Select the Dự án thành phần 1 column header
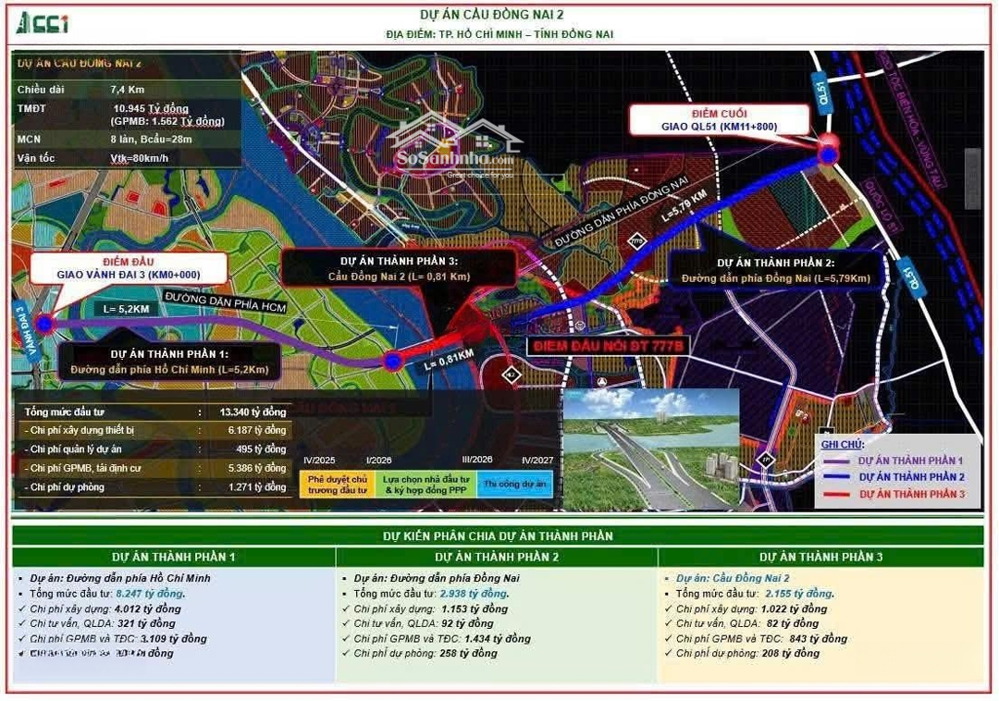 [173, 557]
